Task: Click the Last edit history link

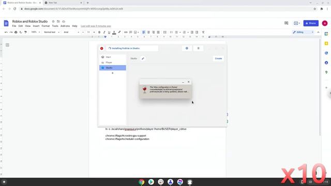Action: tap(96, 26)
